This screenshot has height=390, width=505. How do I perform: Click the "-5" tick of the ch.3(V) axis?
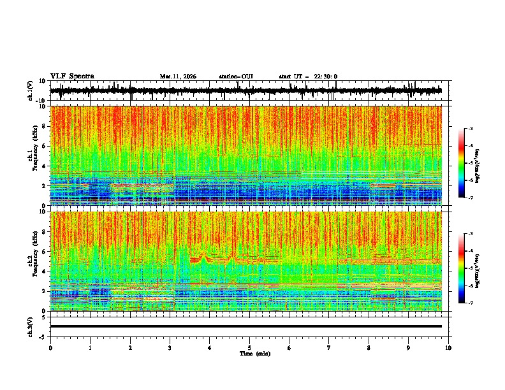coord(43,337)
